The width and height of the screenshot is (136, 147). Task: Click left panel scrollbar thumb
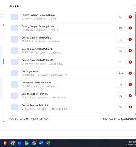[x=4, y=62]
